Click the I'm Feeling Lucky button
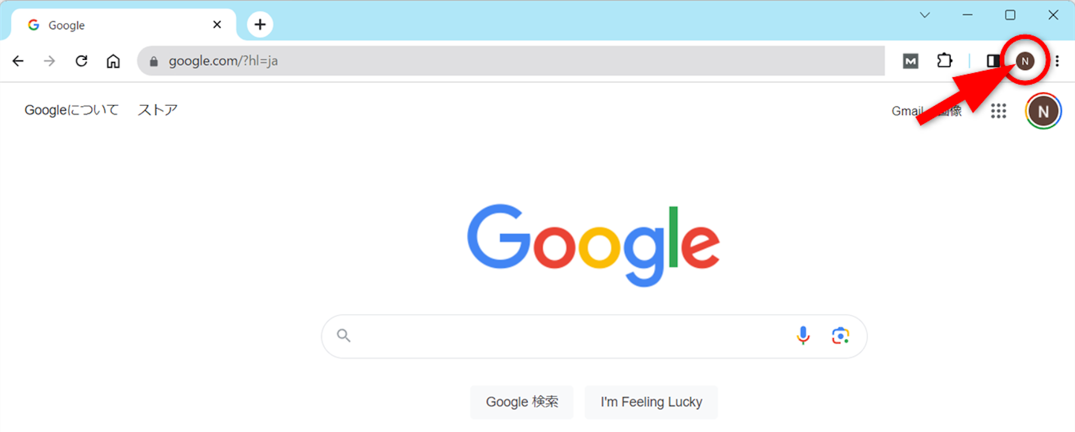 point(651,402)
